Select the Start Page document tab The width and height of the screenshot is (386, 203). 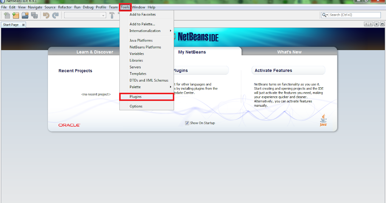[x=14, y=25]
